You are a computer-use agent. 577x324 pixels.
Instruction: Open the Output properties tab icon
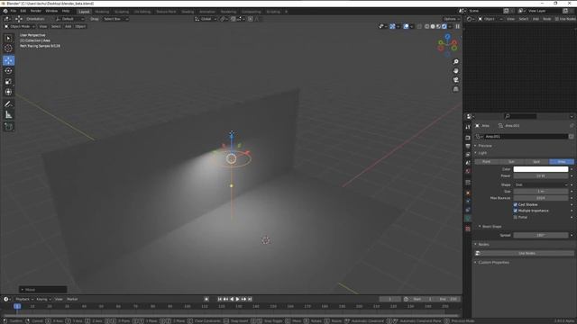[468, 146]
